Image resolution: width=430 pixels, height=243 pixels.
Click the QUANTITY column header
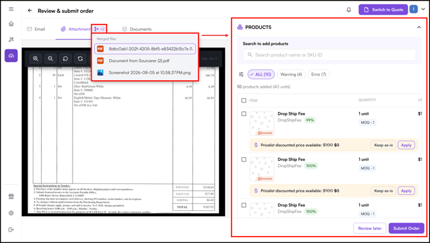(367, 100)
